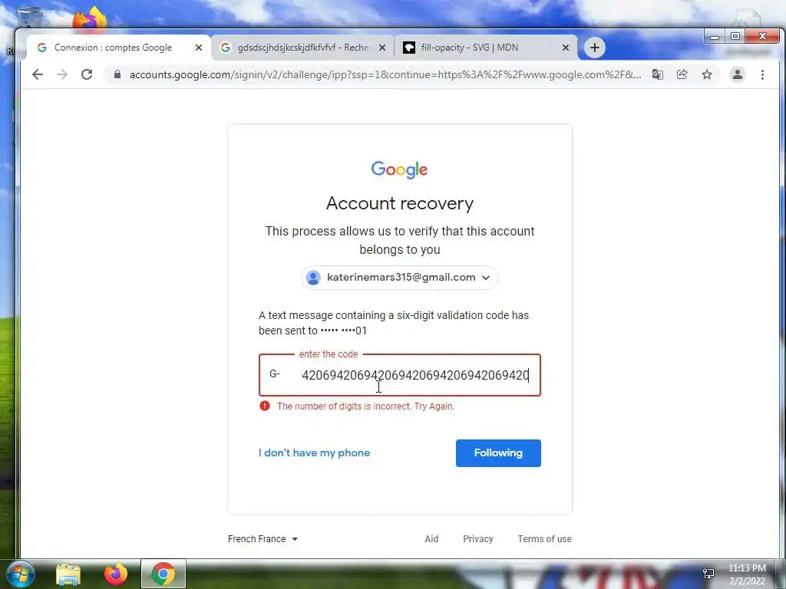Open the Terms of use link
Viewport: 786px width, 589px height.
tap(544, 539)
